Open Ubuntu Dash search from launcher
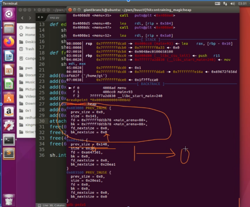 9,14
